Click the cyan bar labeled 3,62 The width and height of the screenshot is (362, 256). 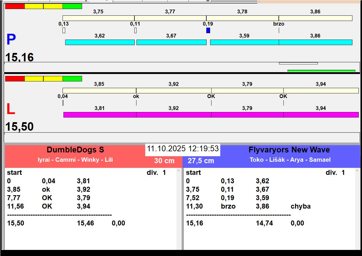(x=100, y=42)
